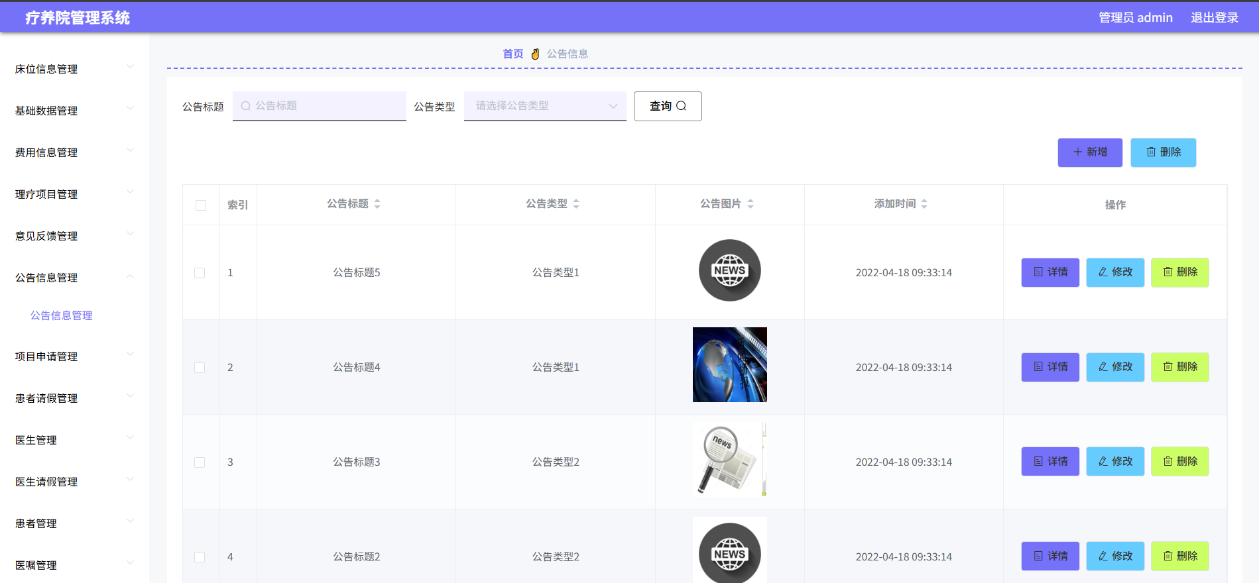Click the magnifier icon in 公告标题 field
Screen dimensions: 1259x583
(246, 106)
